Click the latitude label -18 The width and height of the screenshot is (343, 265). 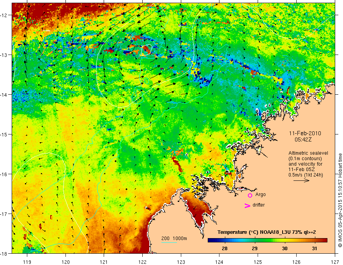tap(4, 253)
